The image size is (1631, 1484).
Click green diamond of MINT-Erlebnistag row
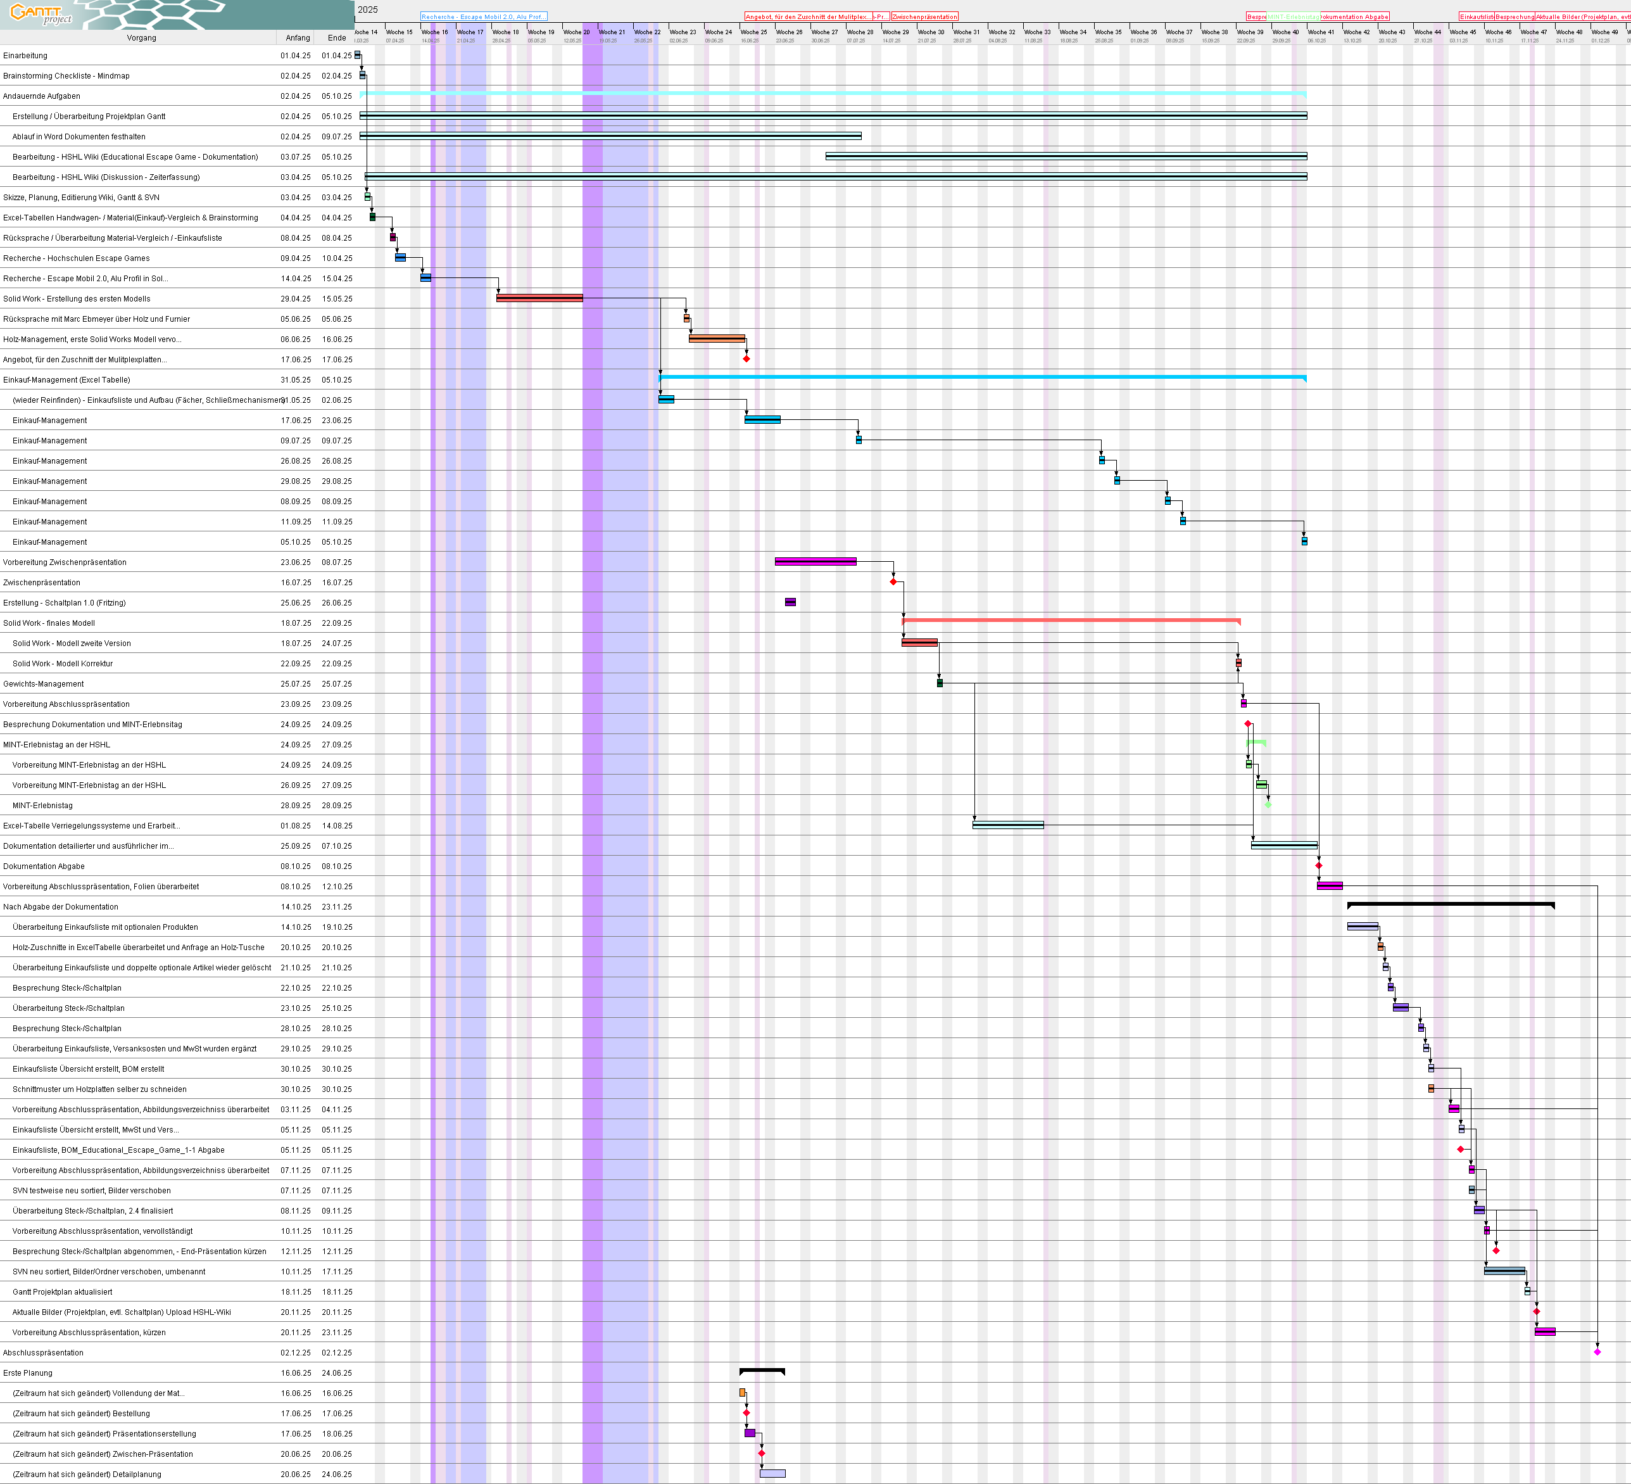click(x=1268, y=804)
